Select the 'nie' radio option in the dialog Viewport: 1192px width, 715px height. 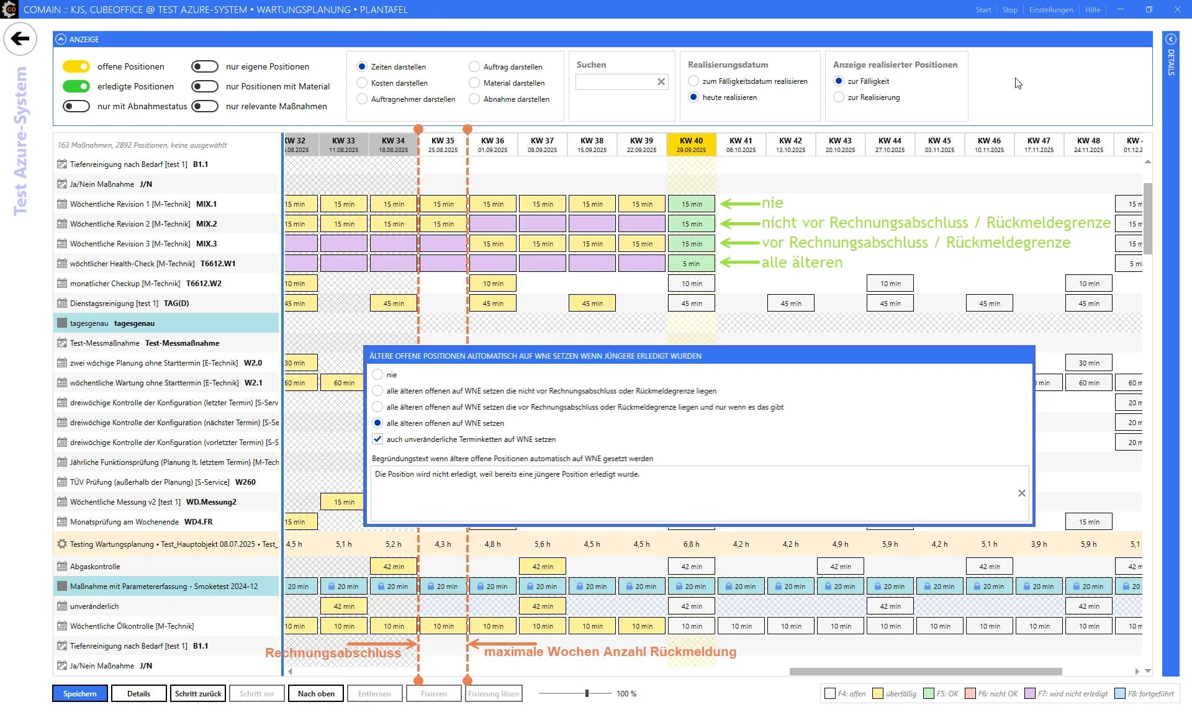377,374
